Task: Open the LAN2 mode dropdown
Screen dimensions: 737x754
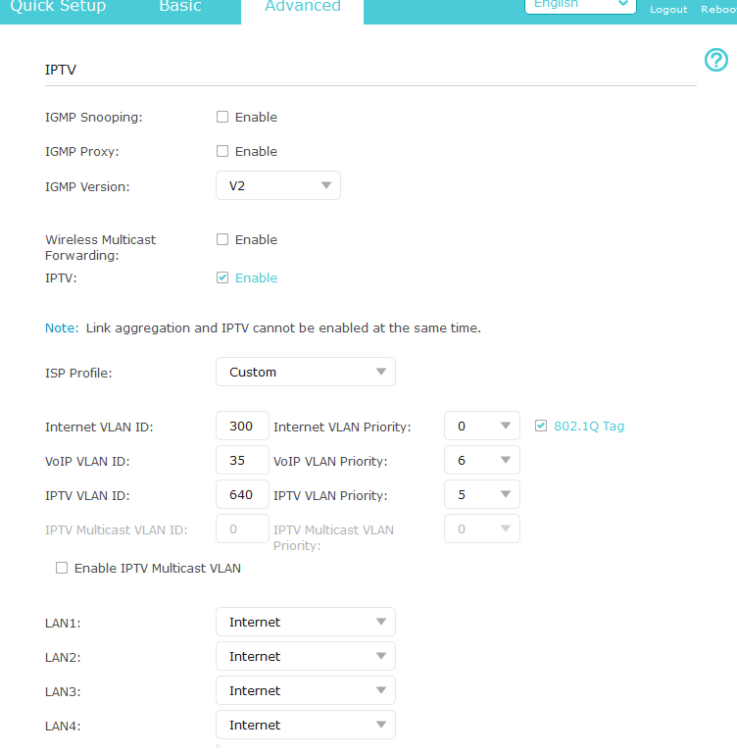Action: tap(306, 656)
